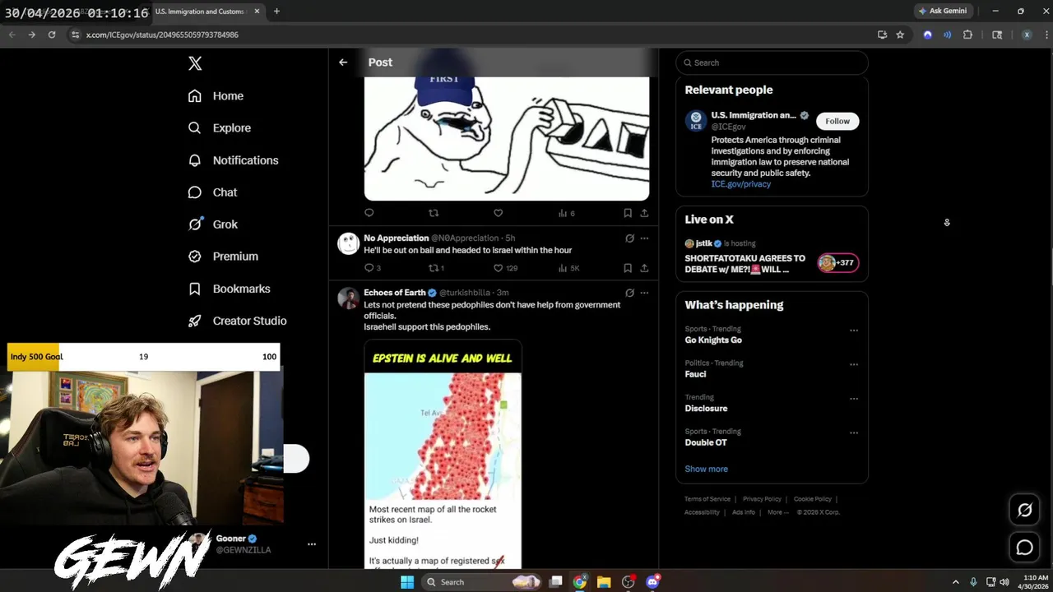
Task: Share No Appreciation's post
Action: [x=644, y=268]
